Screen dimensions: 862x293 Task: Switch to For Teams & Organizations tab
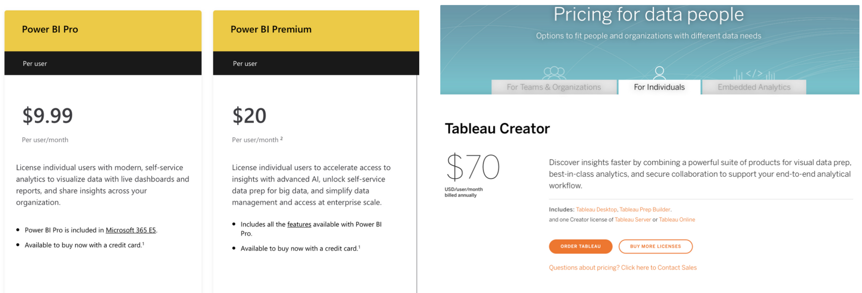click(x=554, y=87)
